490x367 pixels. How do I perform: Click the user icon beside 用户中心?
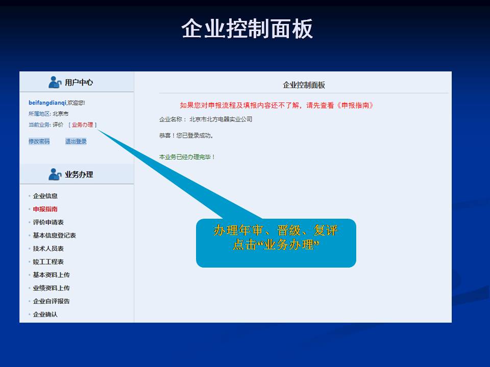tap(55, 83)
